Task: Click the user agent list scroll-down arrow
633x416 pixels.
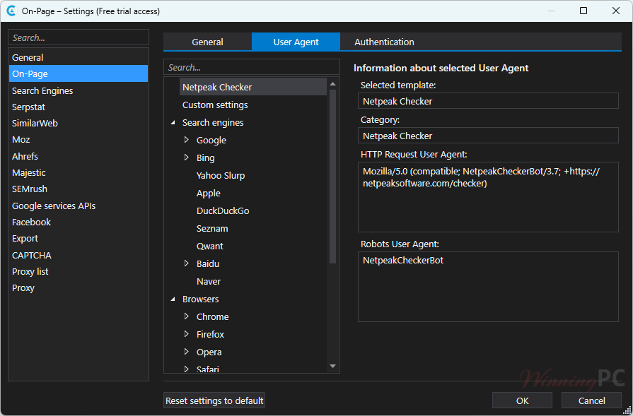Action: 332,366
